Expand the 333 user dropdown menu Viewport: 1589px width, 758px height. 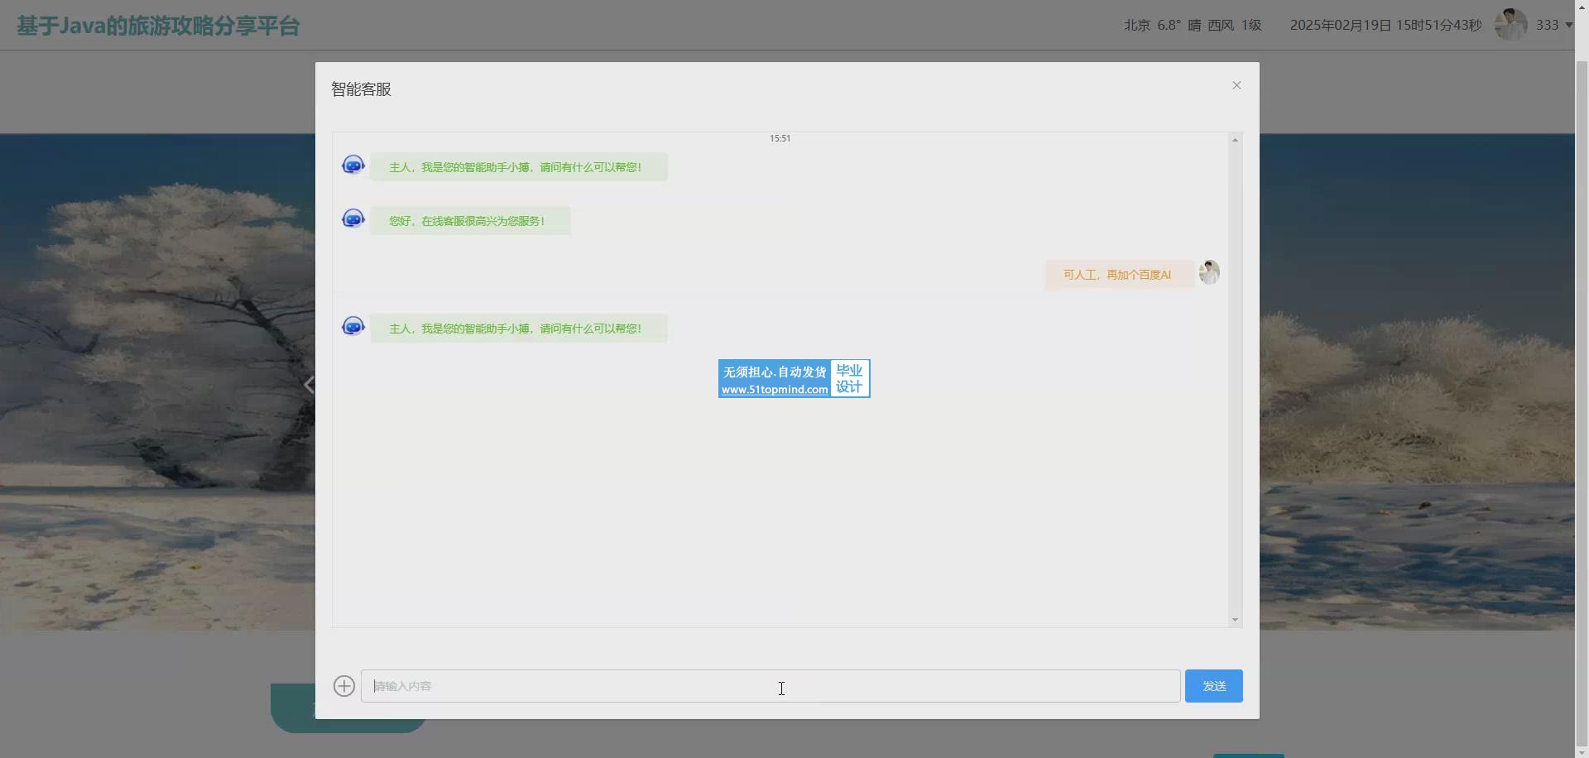1554,25
